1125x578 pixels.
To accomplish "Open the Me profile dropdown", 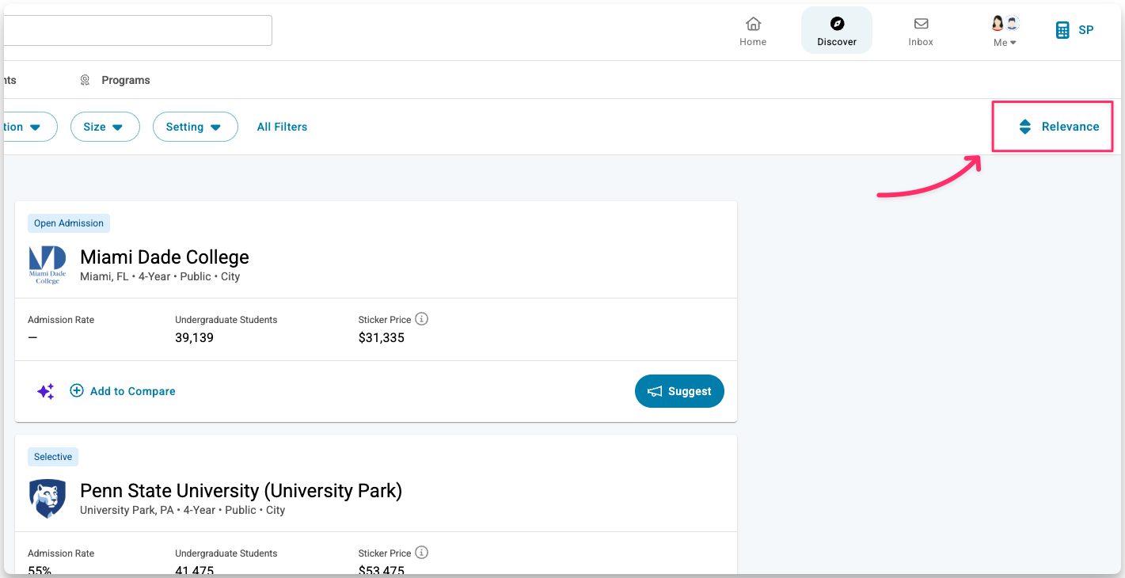I will pos(1005,32).
